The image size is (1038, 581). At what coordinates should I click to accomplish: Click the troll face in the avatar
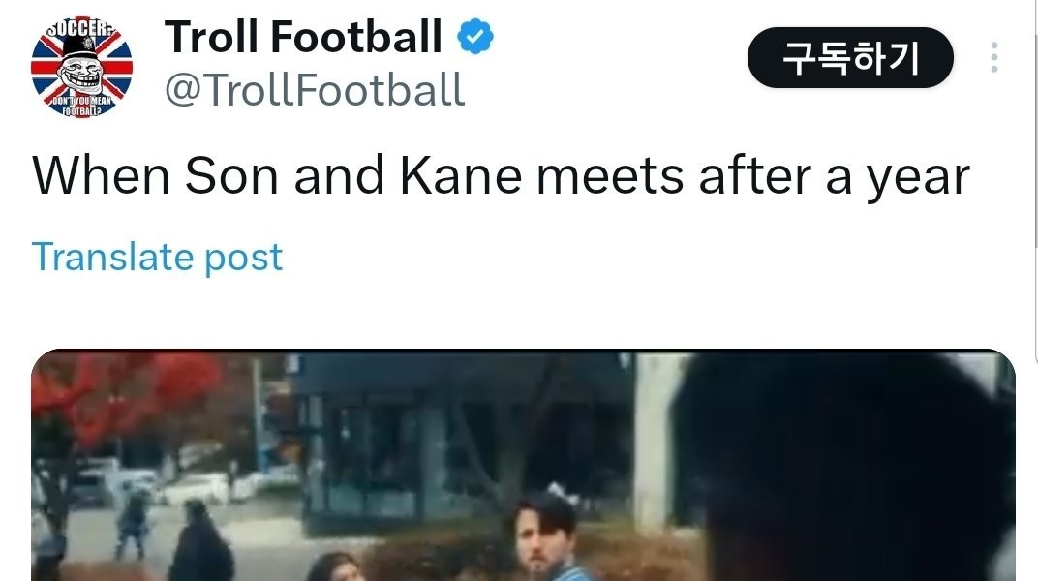pyautogui.click(x=81, y=70)
